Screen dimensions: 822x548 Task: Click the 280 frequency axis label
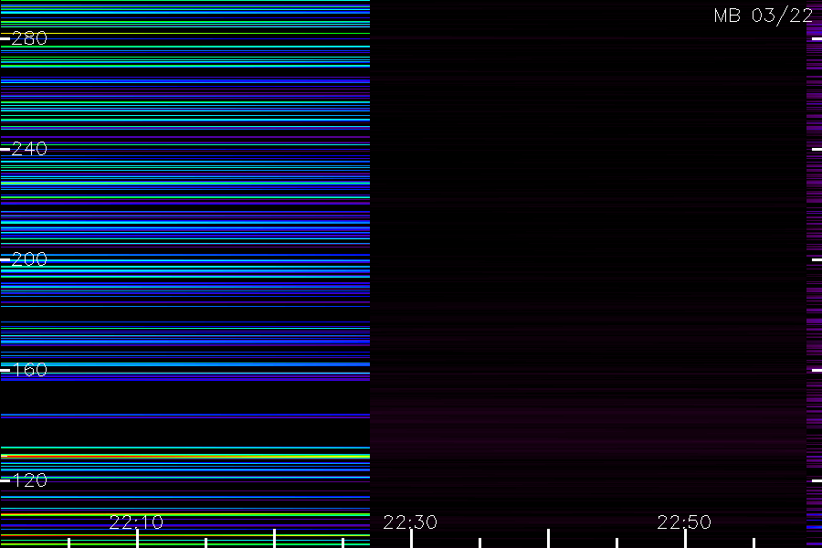(29, 38)
